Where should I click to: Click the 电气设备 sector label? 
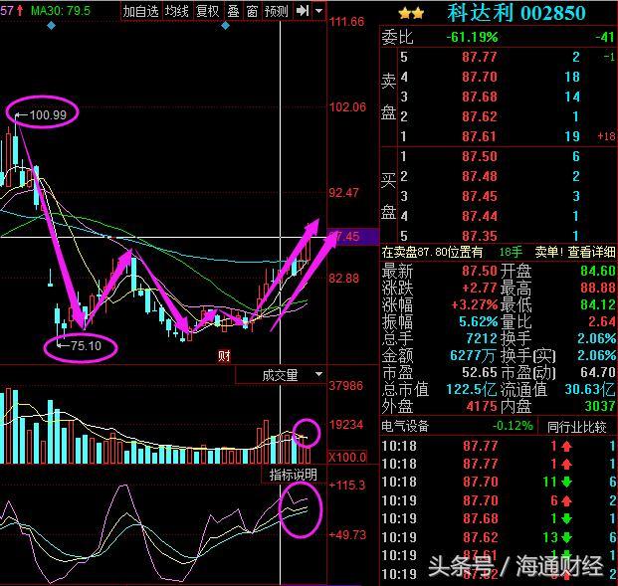point(413,426)
